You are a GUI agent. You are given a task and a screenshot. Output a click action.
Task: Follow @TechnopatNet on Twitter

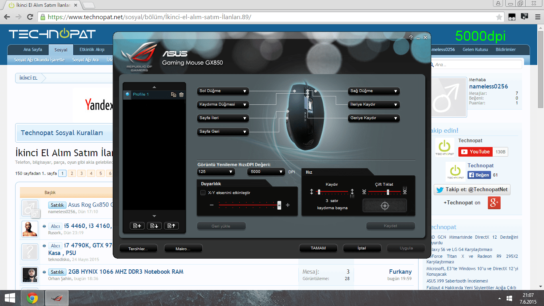[x=472, y=190]
